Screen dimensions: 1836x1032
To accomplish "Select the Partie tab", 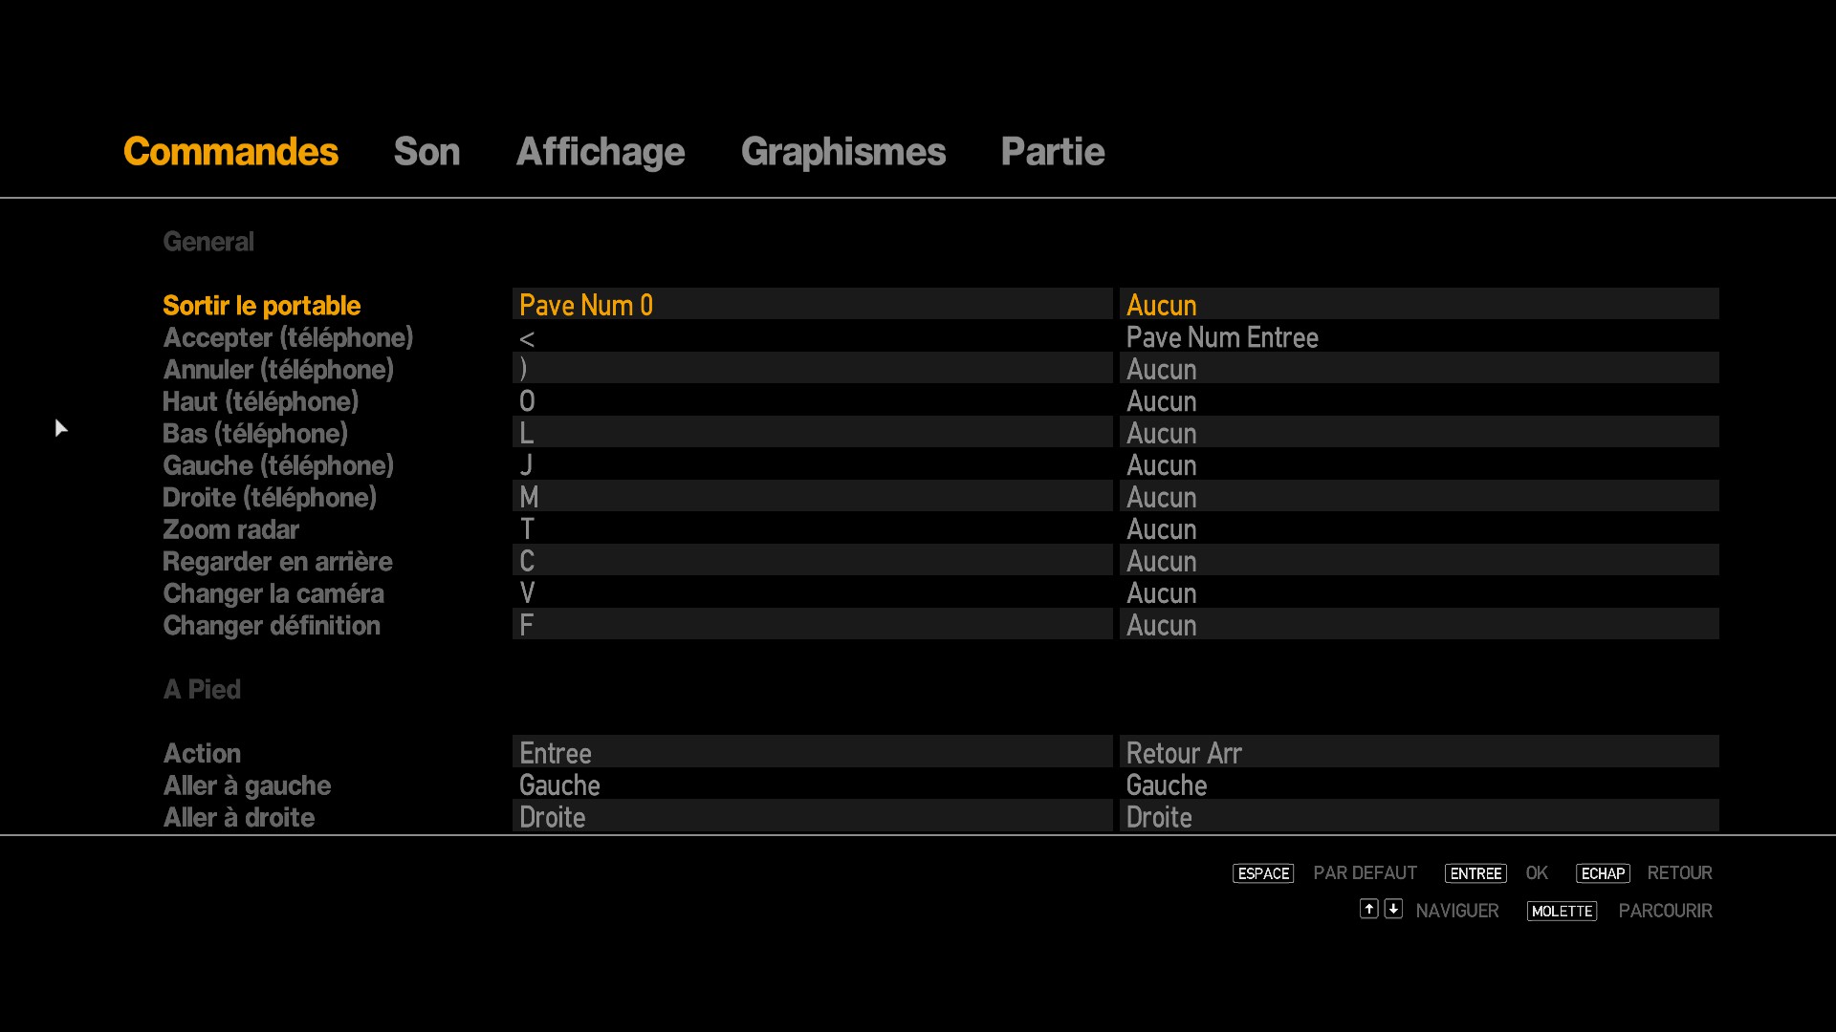I will (1052, 152).
